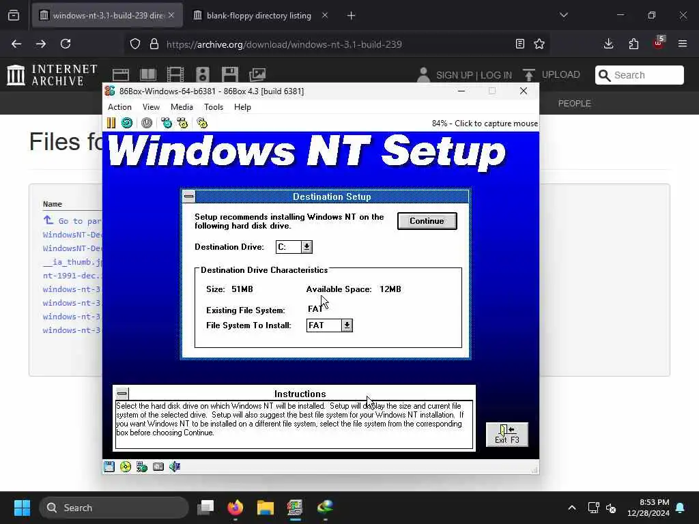The width and height of the screenshot is (699, 524).
Task: Open the nt-1991-dec file link
Action: (72, 276)
